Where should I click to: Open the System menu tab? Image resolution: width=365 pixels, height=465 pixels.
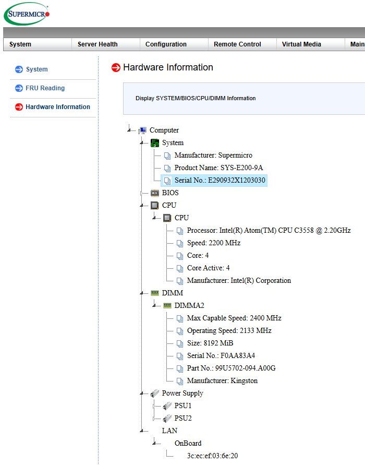(38, 44)
